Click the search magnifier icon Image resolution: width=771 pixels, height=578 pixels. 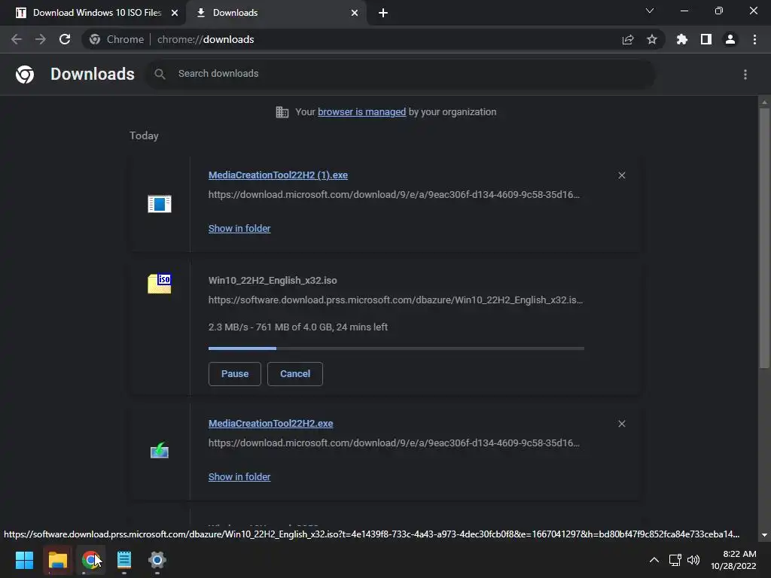click(x=160, y=74)
